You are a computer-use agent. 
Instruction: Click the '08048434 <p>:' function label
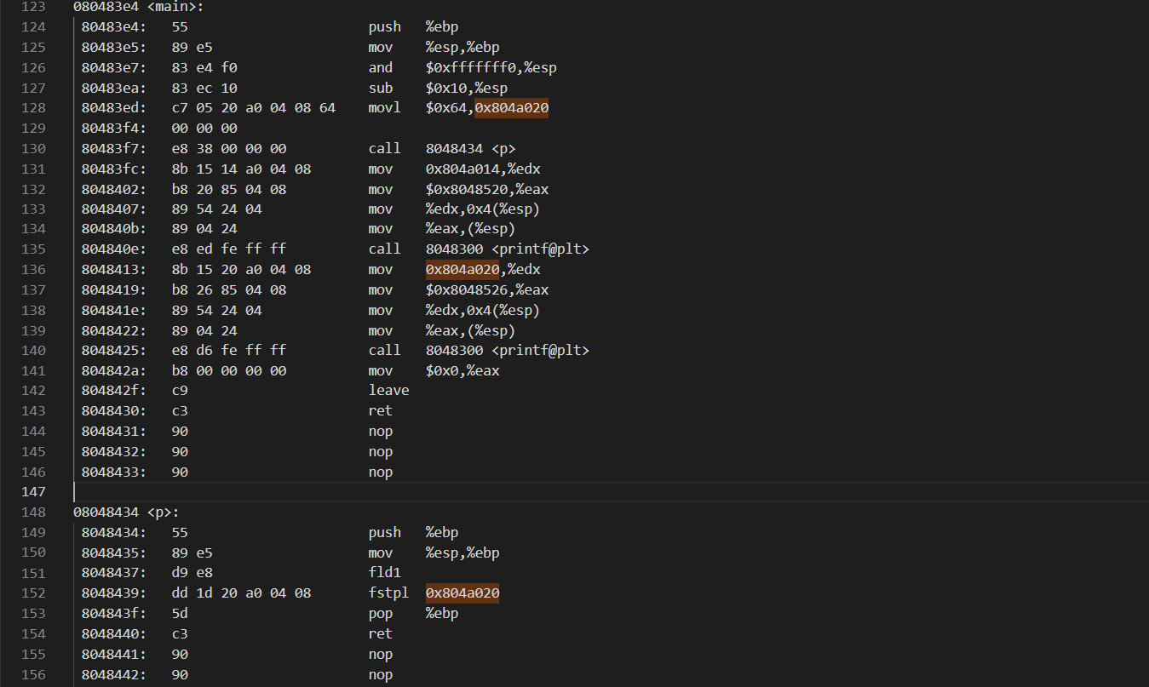[x=126, y=512]
